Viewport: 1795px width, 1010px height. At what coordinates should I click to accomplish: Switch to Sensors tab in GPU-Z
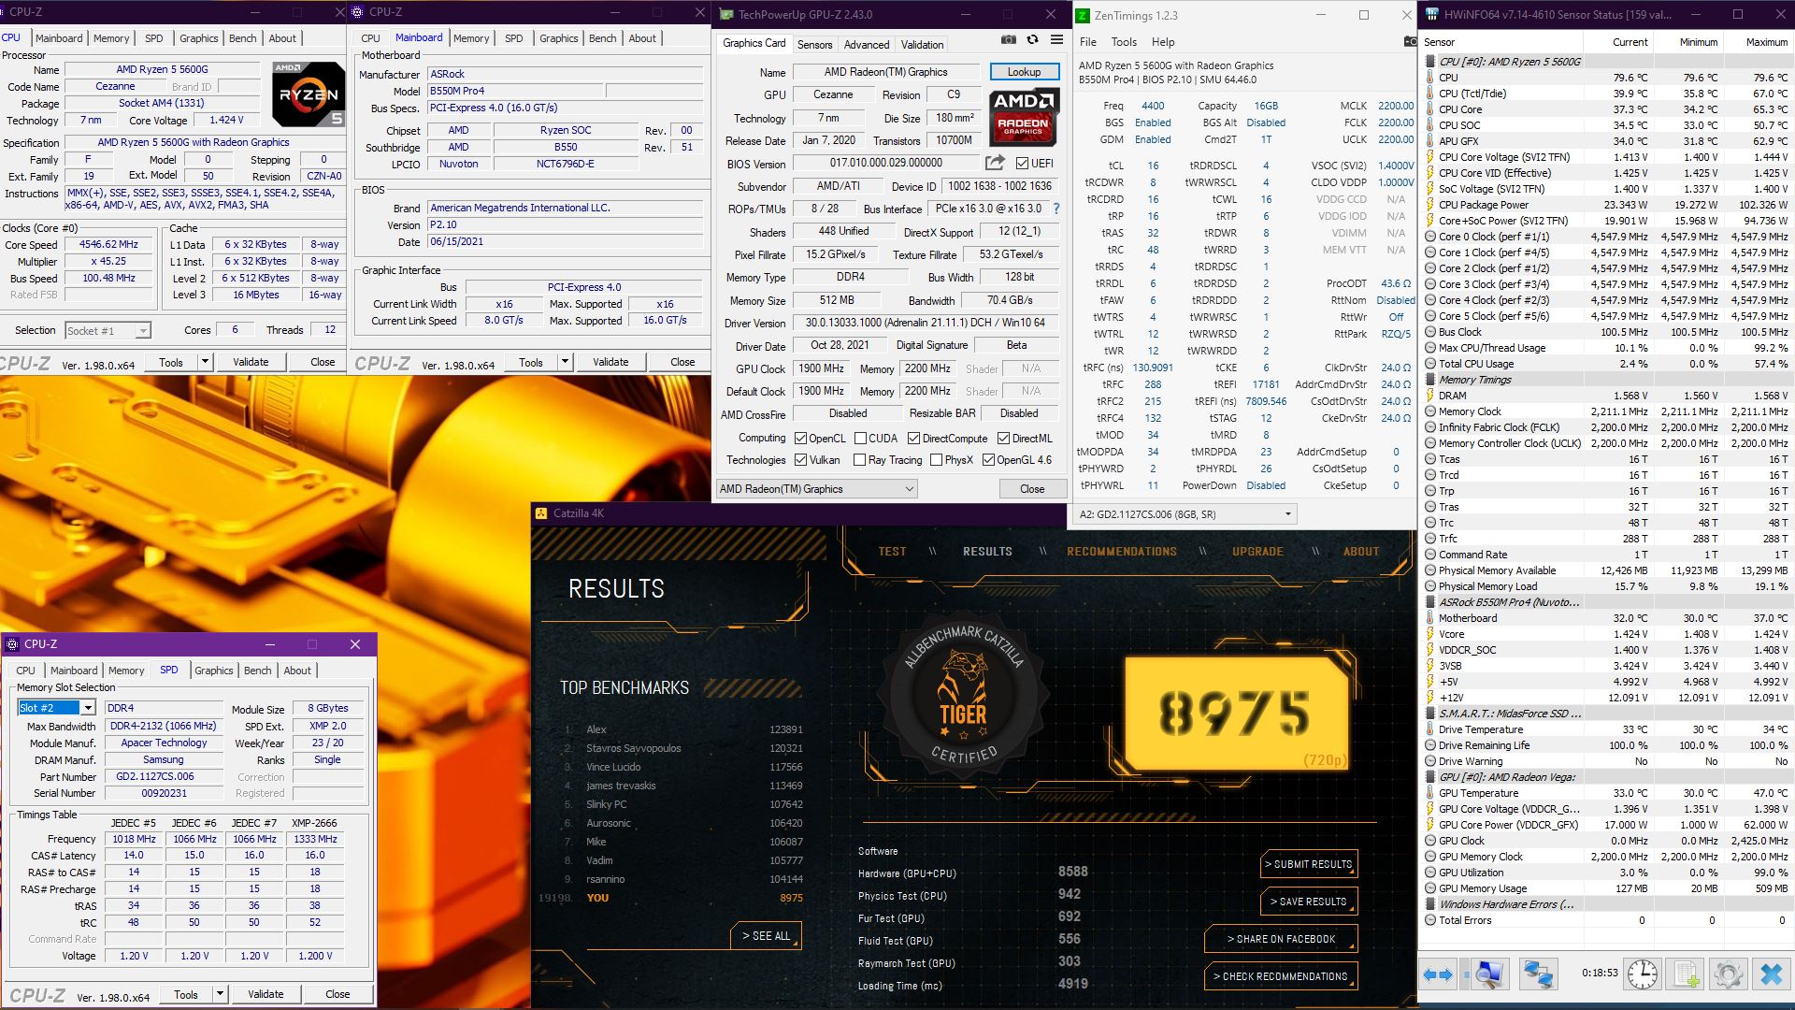point(814,45)
